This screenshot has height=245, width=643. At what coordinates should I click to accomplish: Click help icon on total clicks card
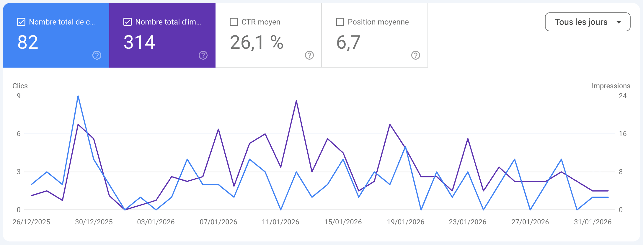tap(97, 55)
